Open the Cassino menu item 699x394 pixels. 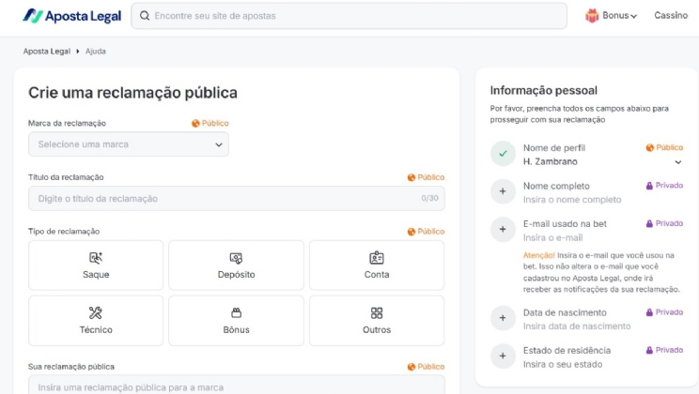[671, 16]
